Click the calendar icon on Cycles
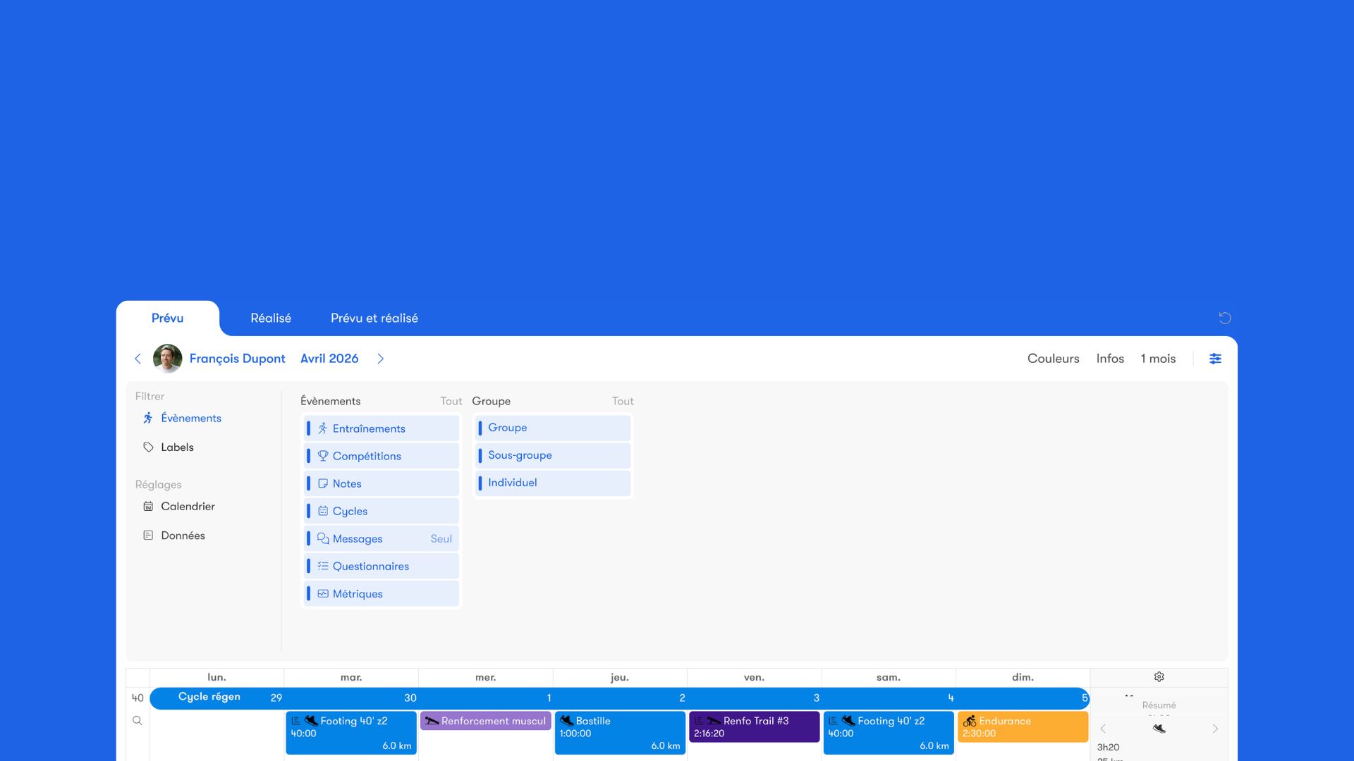1354x761 pixels. click(323, 511)
